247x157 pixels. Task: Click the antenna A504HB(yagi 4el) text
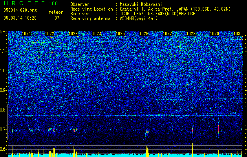coord(139,18)
